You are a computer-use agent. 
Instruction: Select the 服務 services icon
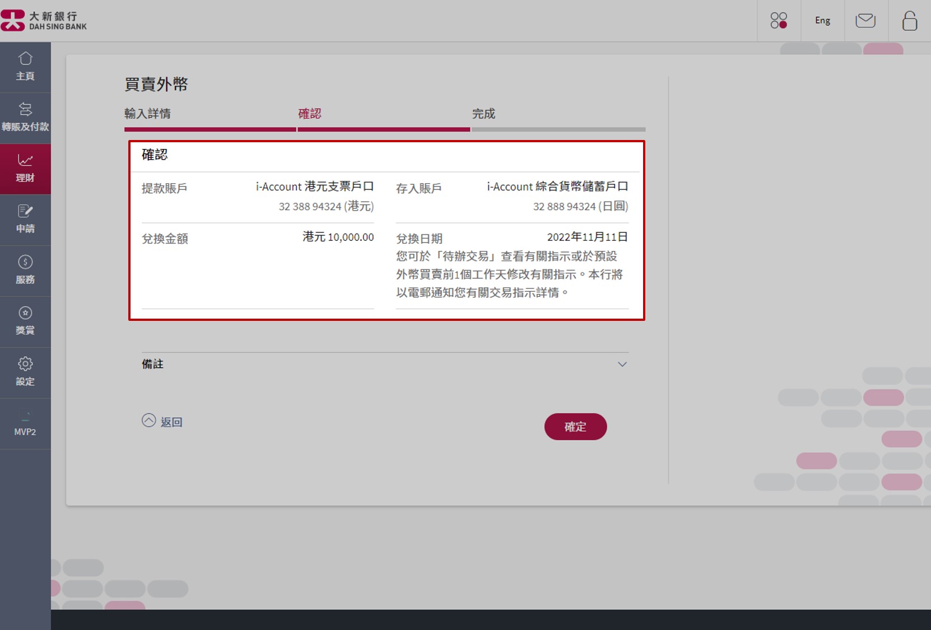[x=25, y=270]
